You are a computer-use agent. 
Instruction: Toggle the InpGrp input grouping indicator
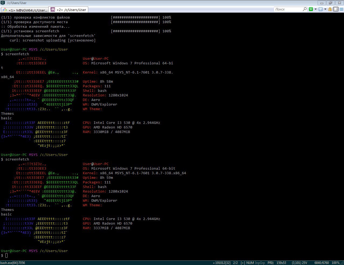(260, 263)
